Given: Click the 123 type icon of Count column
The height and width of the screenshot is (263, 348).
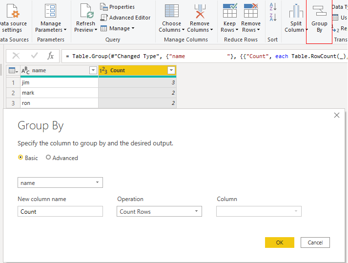Looking at the screenshot, I should [x=103, y=71].
